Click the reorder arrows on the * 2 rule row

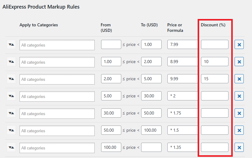[x=11, y=96]
